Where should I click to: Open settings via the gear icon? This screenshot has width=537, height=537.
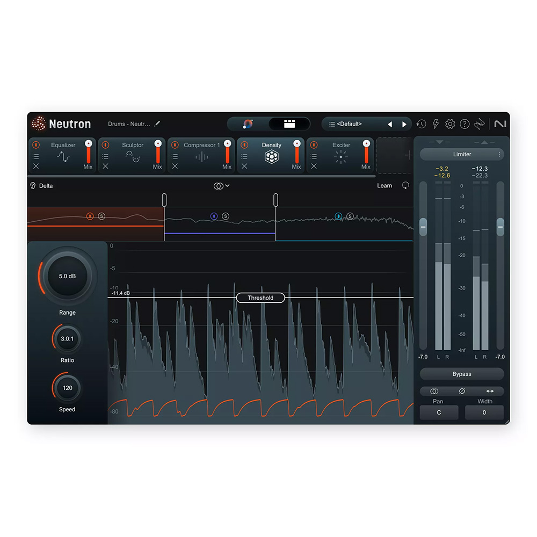pyautogui.click(x=450, y=124)
